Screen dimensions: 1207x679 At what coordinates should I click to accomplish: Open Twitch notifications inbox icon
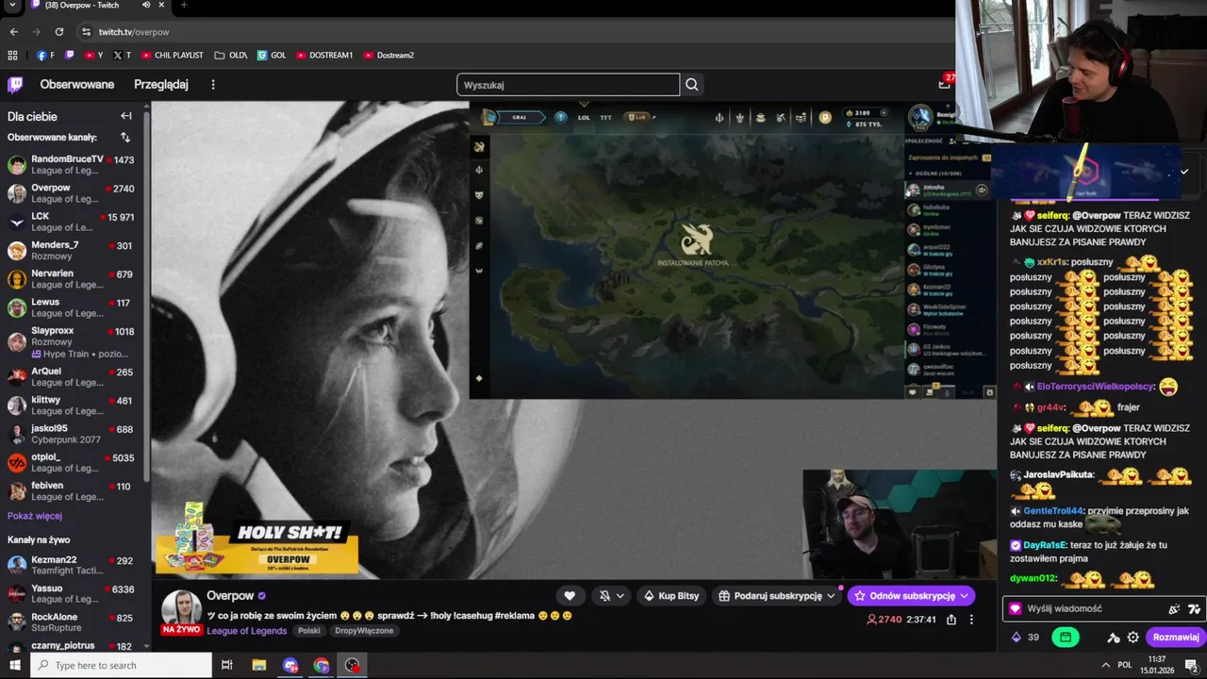coord(944,84)
